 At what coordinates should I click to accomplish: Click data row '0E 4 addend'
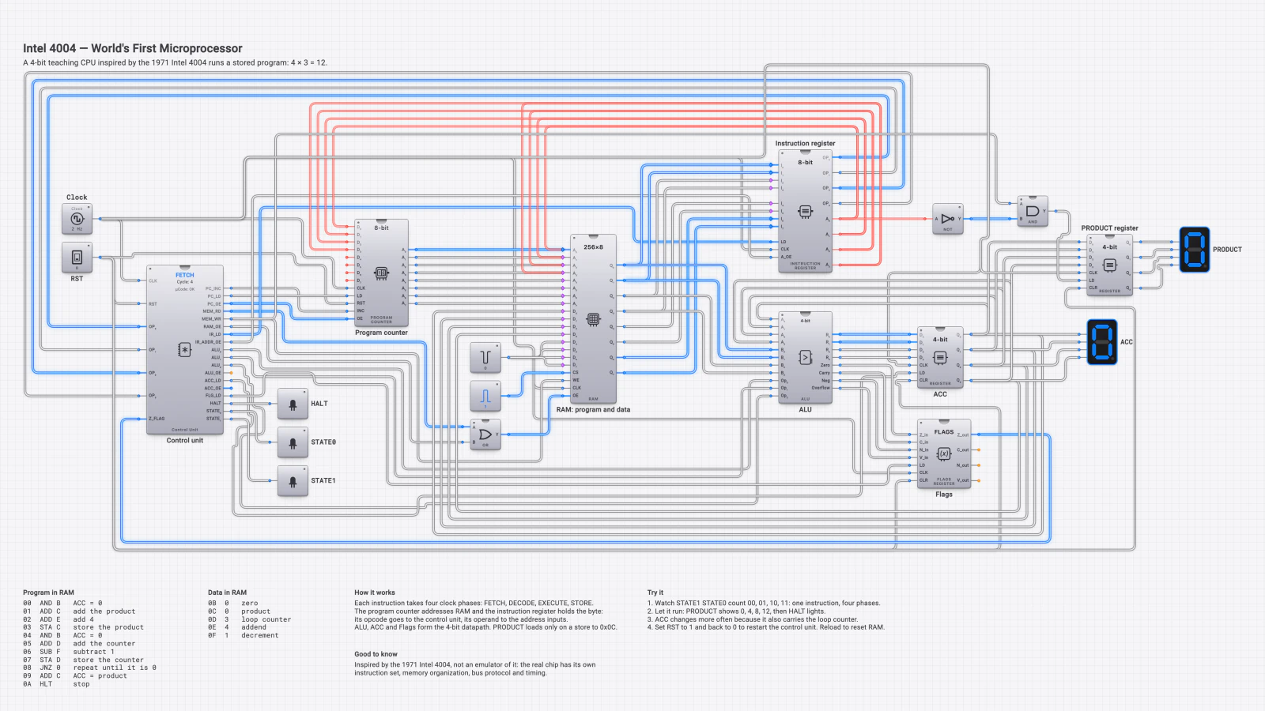pyautogui.click(x=237, y=627)
